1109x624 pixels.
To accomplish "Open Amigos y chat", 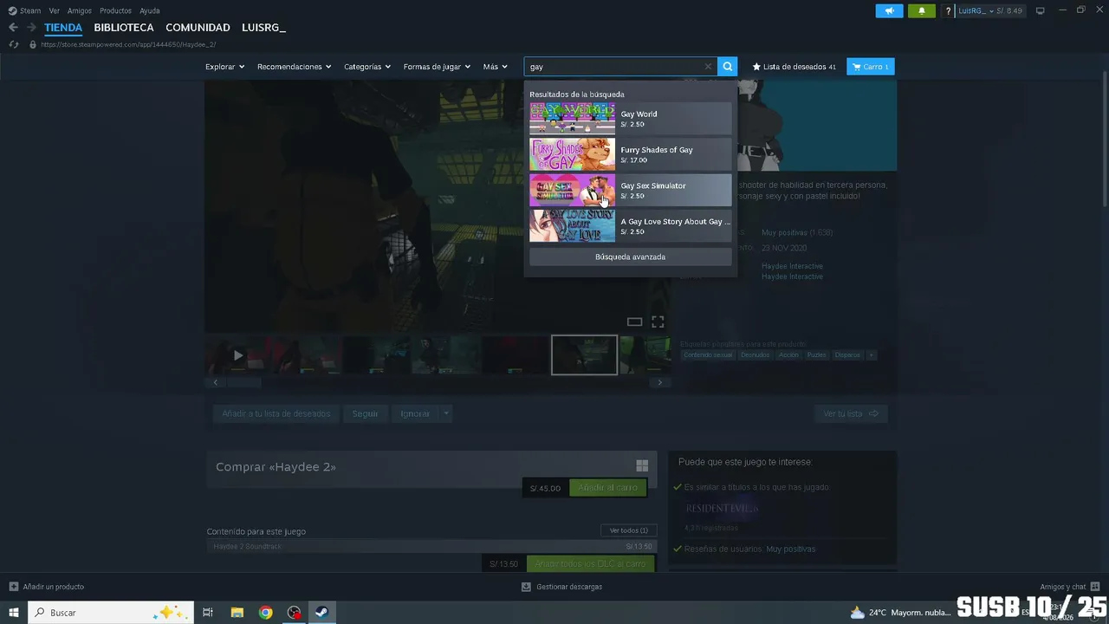I will point(1069,587).
